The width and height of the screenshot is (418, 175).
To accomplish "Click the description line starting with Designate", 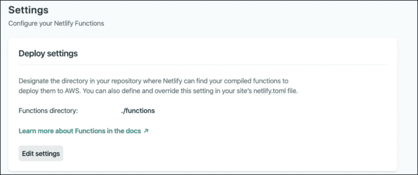I will 153,81.
